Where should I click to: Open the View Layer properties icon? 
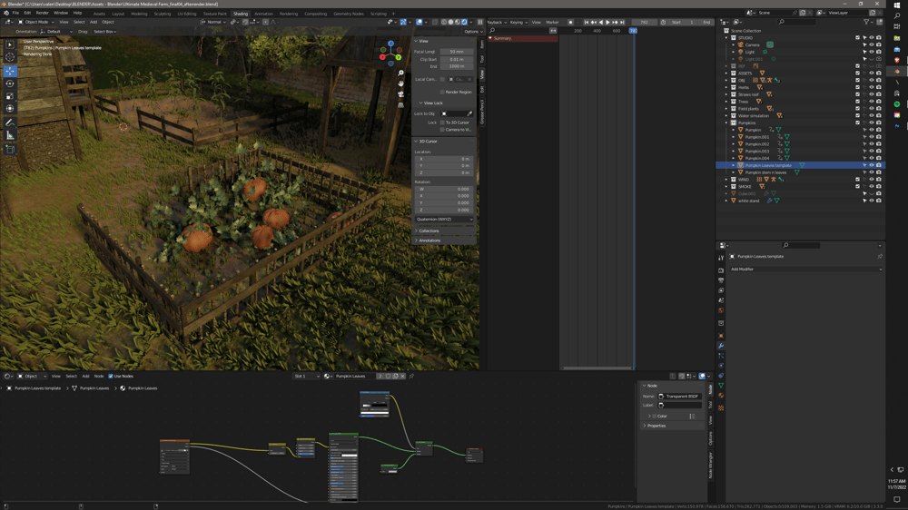point(721,290)
